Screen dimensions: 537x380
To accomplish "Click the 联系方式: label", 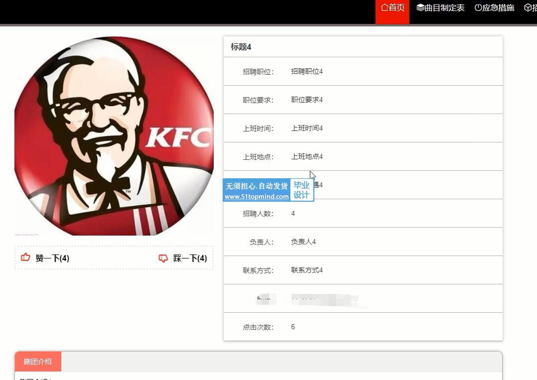I will click(x=258, y=270).
